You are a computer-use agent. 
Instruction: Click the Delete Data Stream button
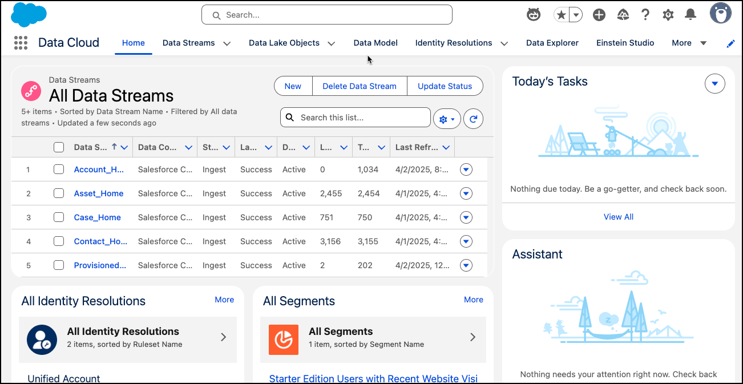(359, 86)
